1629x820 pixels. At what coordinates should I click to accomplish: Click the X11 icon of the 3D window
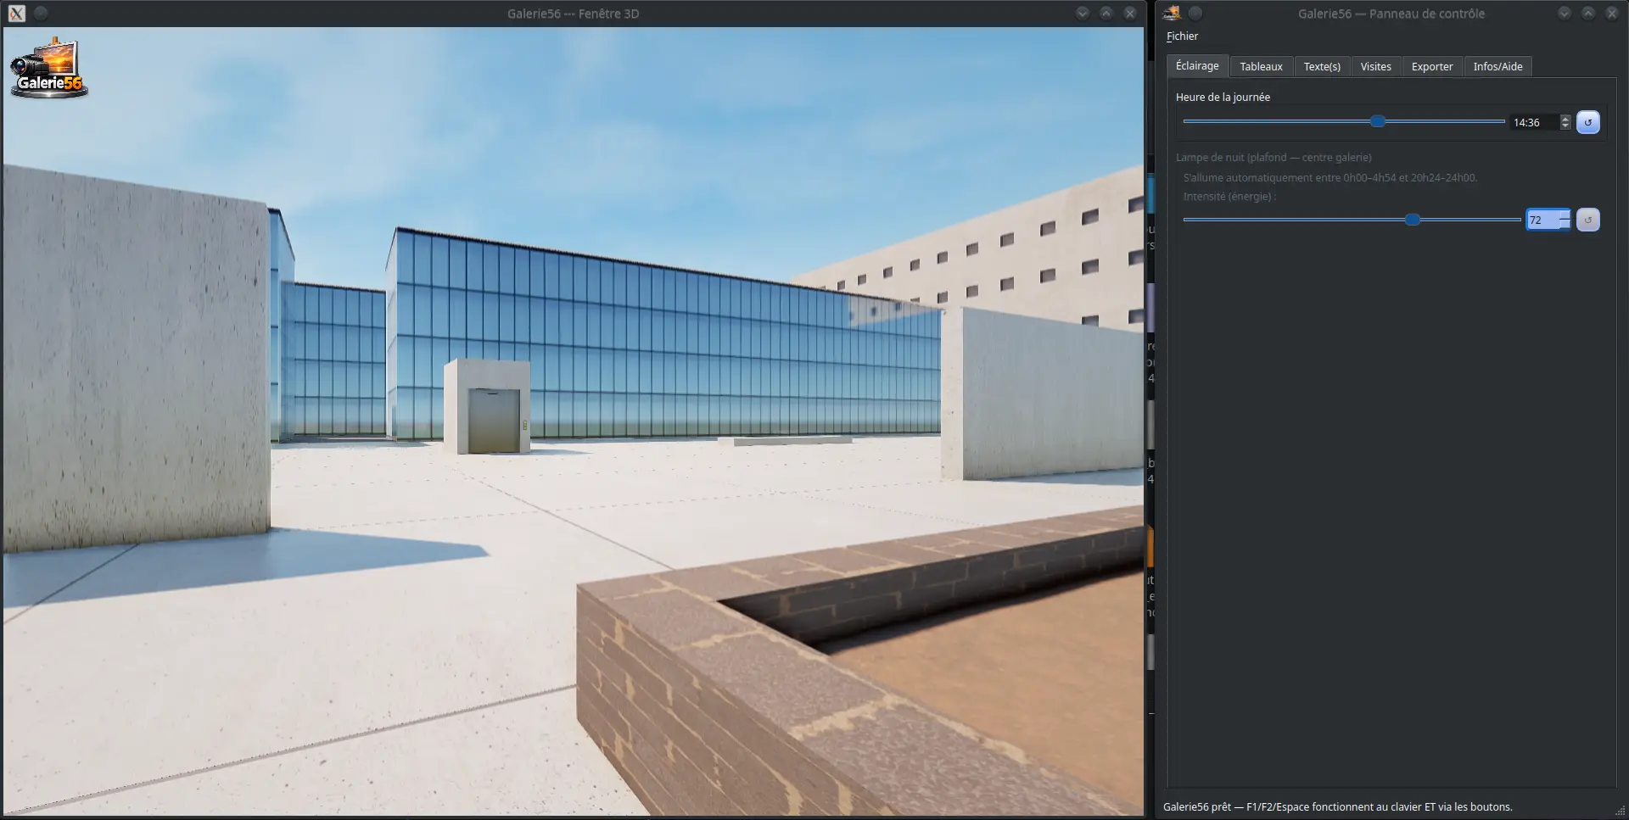(16, 14)
